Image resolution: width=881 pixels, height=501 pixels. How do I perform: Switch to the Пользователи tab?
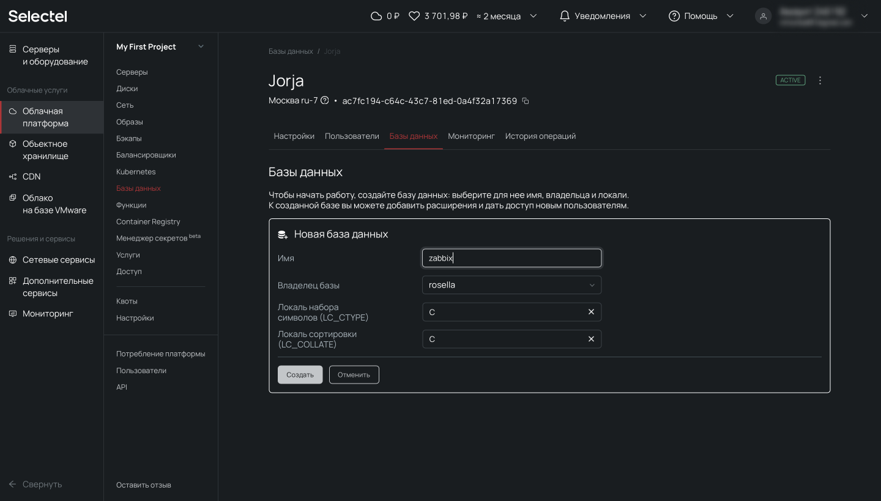[352, 136]
